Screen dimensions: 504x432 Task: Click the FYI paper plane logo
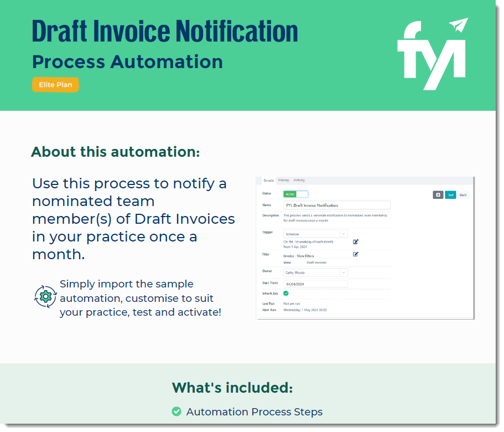click(433, 54)
